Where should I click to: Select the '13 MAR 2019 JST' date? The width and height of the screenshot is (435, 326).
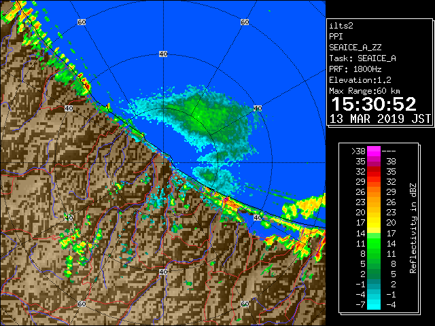[x=380, y=119]
